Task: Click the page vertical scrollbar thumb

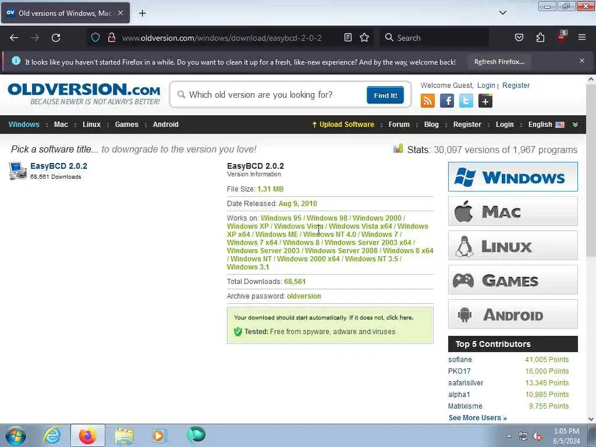Action: 591,171
